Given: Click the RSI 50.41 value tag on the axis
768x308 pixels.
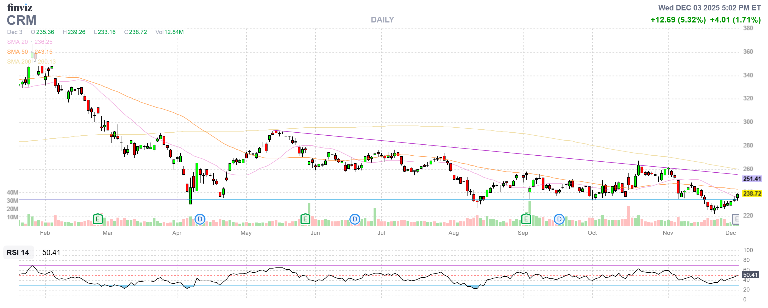Looking at the screenshot, I should pyautogui.click(x=750, y=275).
